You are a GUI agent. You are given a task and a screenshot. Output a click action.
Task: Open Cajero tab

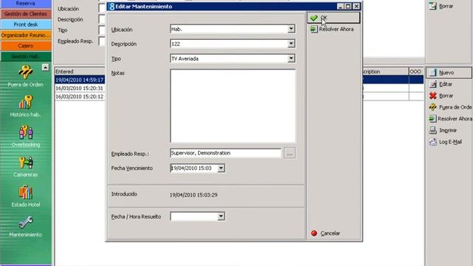click(26, 46)
